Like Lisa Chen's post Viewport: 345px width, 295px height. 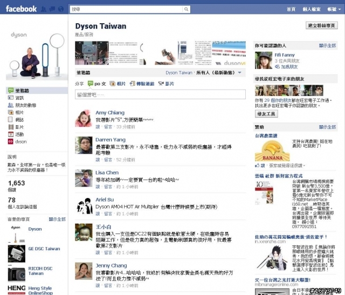[x=98, y=187]
